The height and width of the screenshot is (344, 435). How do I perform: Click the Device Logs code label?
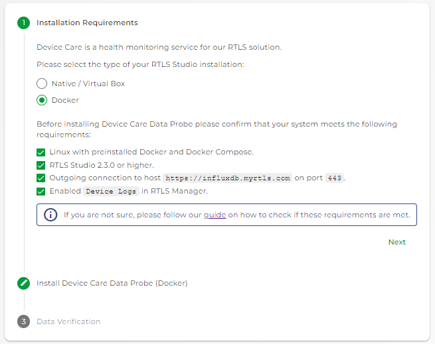tap(111, 192)
